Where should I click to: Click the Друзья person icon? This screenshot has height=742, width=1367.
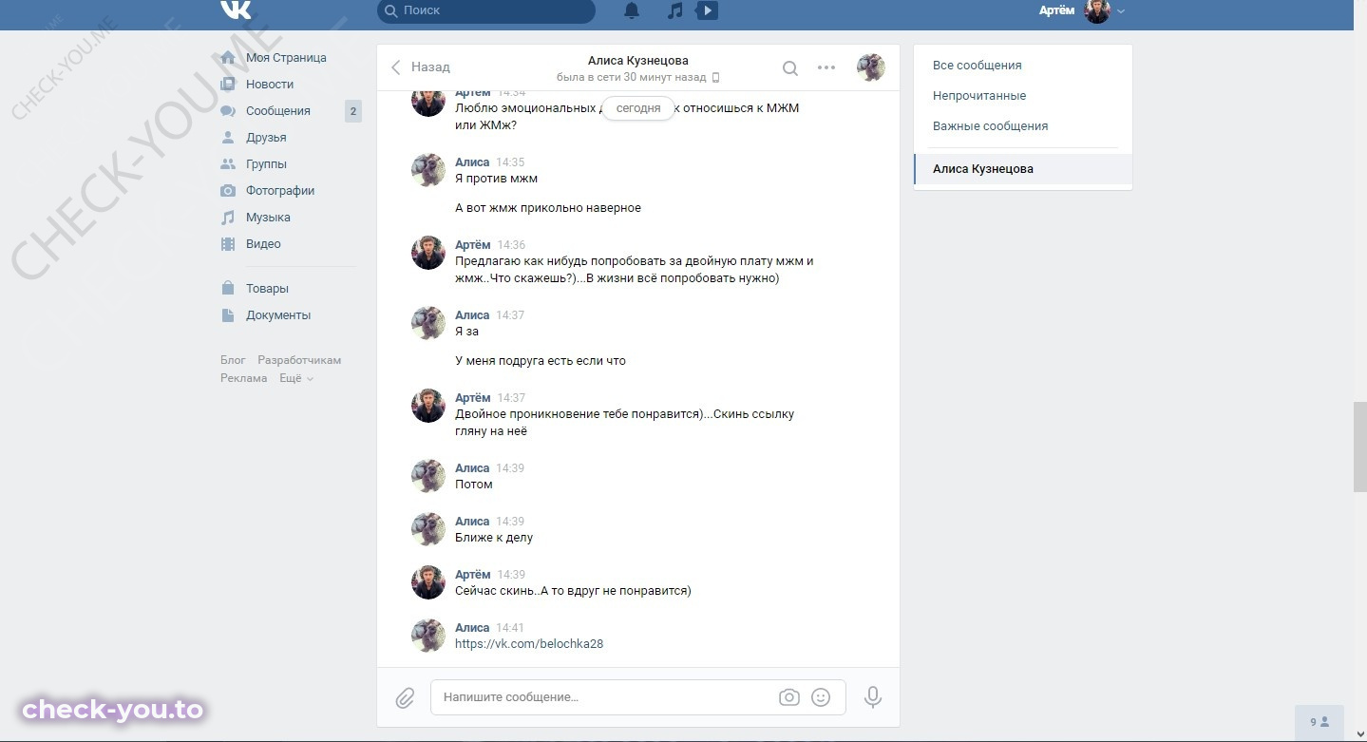pos(228,138)
